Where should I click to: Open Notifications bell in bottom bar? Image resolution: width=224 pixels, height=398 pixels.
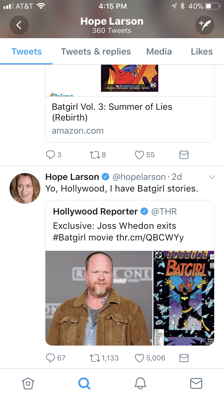[140, 383]
